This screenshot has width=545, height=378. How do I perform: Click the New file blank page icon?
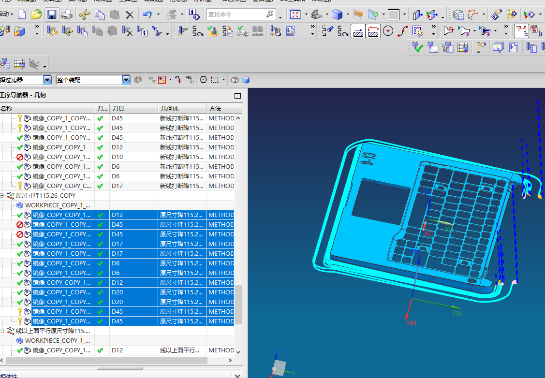coord(22,15)
